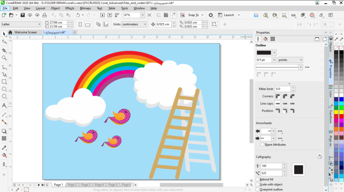Select the Text tool

click(4, 105)
